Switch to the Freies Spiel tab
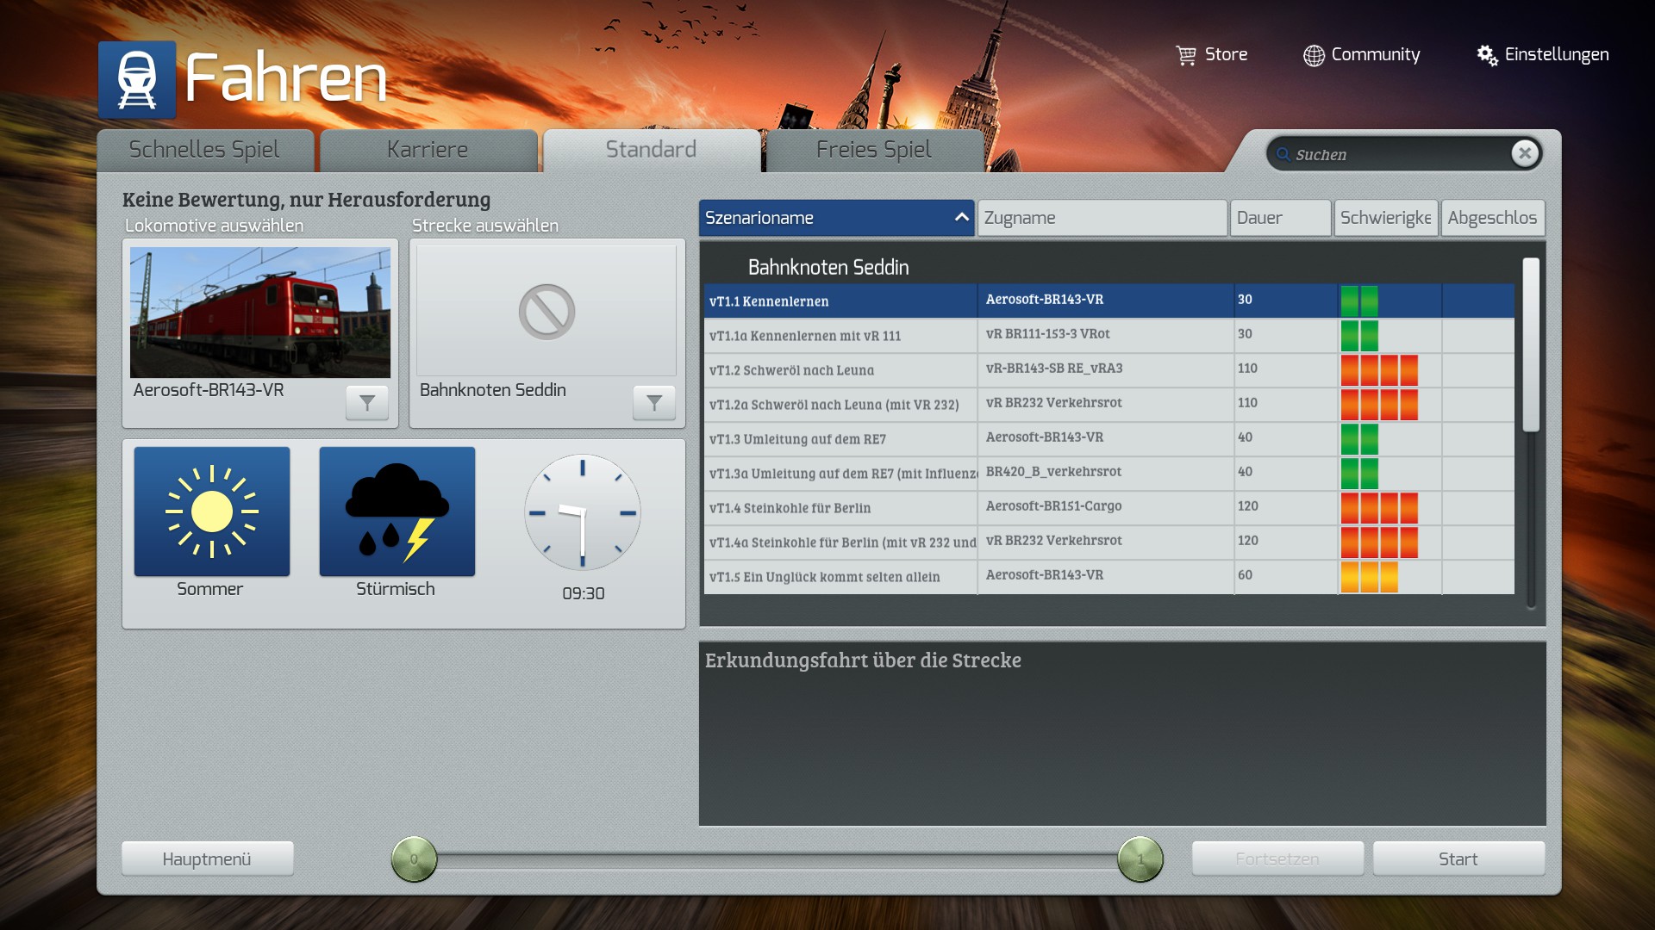Screen dimensions: 1655x930 (873, 150)
